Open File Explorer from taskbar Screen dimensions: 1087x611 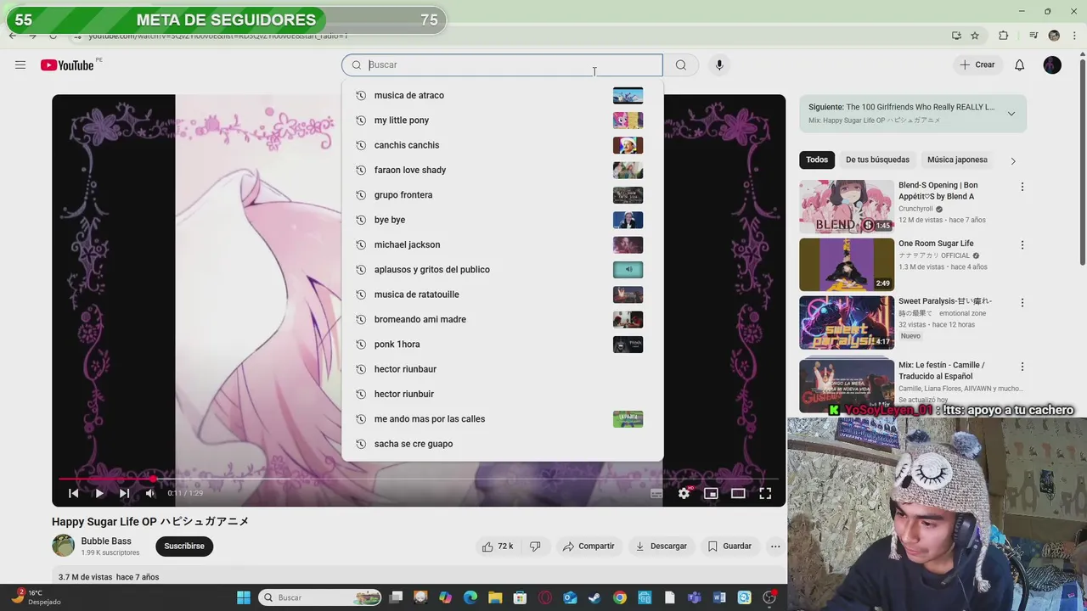coord(495,597)
